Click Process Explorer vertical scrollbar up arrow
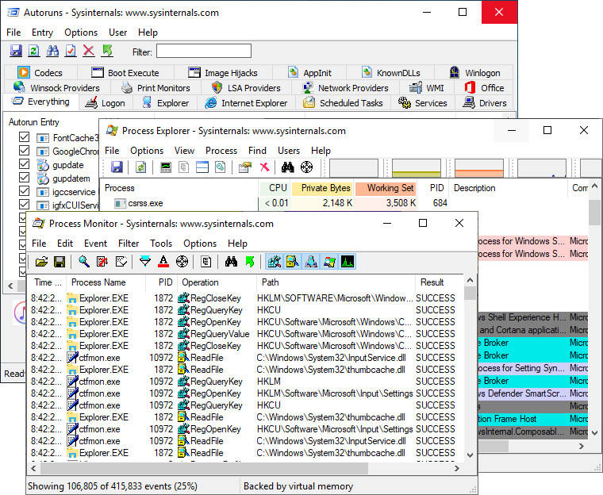603x495 pixels. [x=594, y=186]
